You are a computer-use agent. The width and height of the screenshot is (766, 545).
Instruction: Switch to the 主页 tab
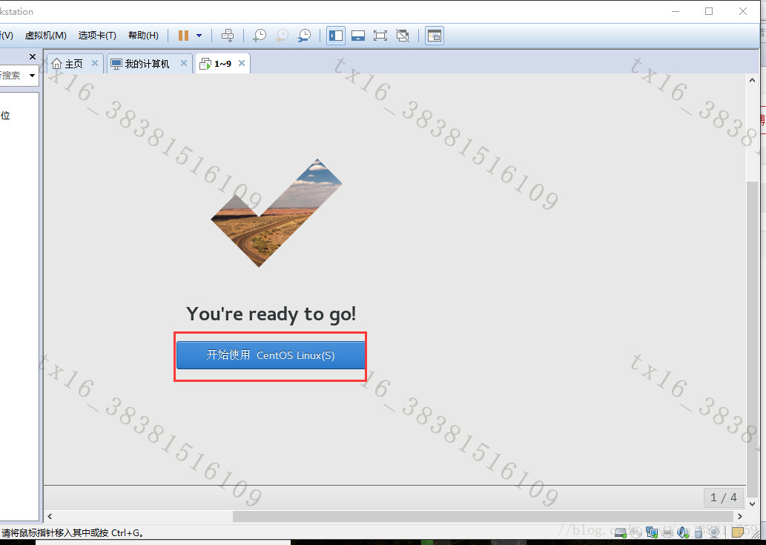click(73, 64)
